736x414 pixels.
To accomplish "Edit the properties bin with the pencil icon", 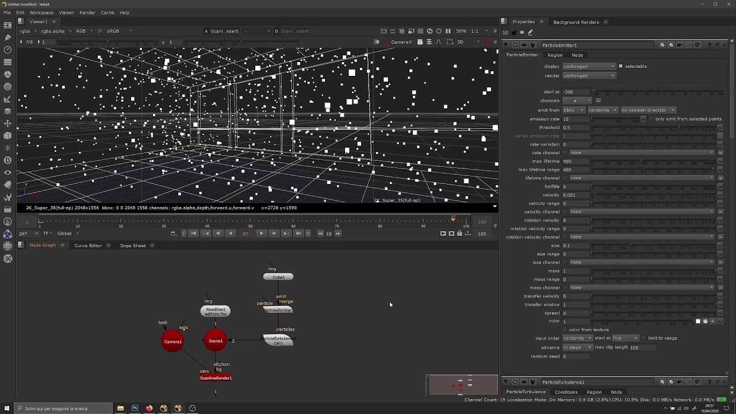I will pyautogui.click(x=530, y=32).
